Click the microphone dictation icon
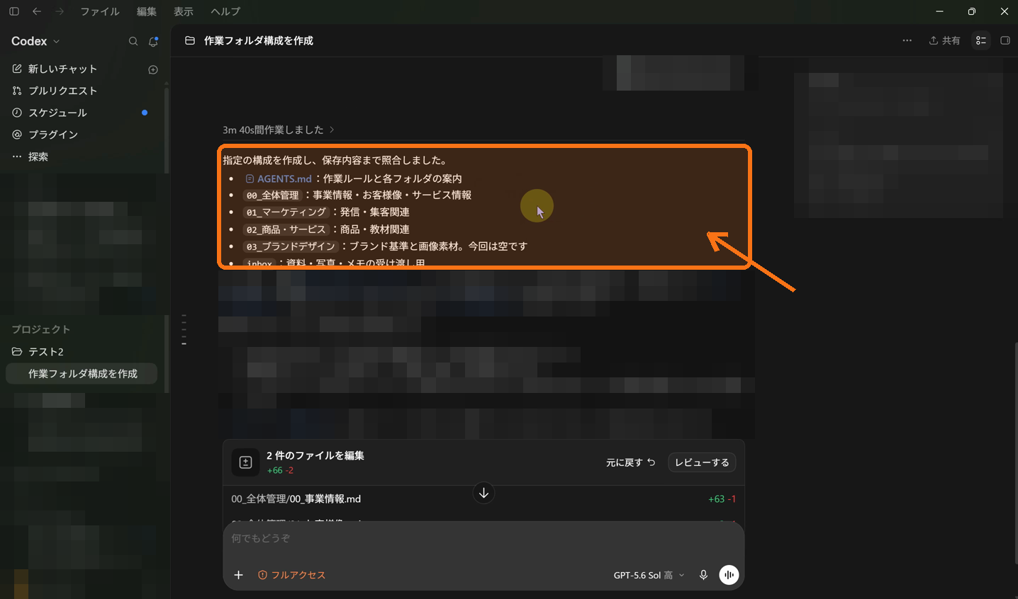The height and width of the screenshot is (599, 1018). point(703,575)
